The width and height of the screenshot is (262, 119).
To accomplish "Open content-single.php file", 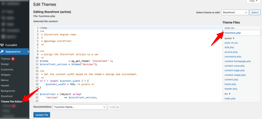I will (x=235, y=75).
